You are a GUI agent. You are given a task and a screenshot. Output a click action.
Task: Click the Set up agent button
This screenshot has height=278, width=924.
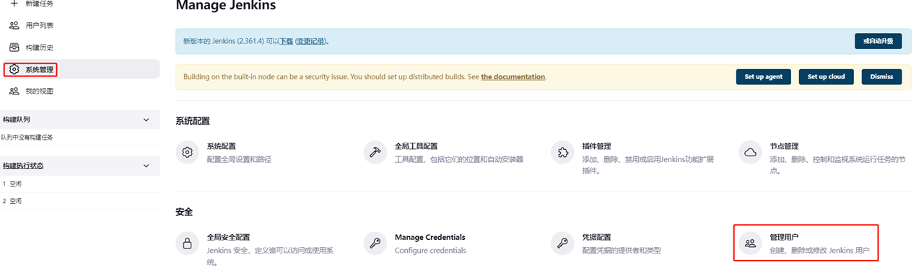(764, 76)
